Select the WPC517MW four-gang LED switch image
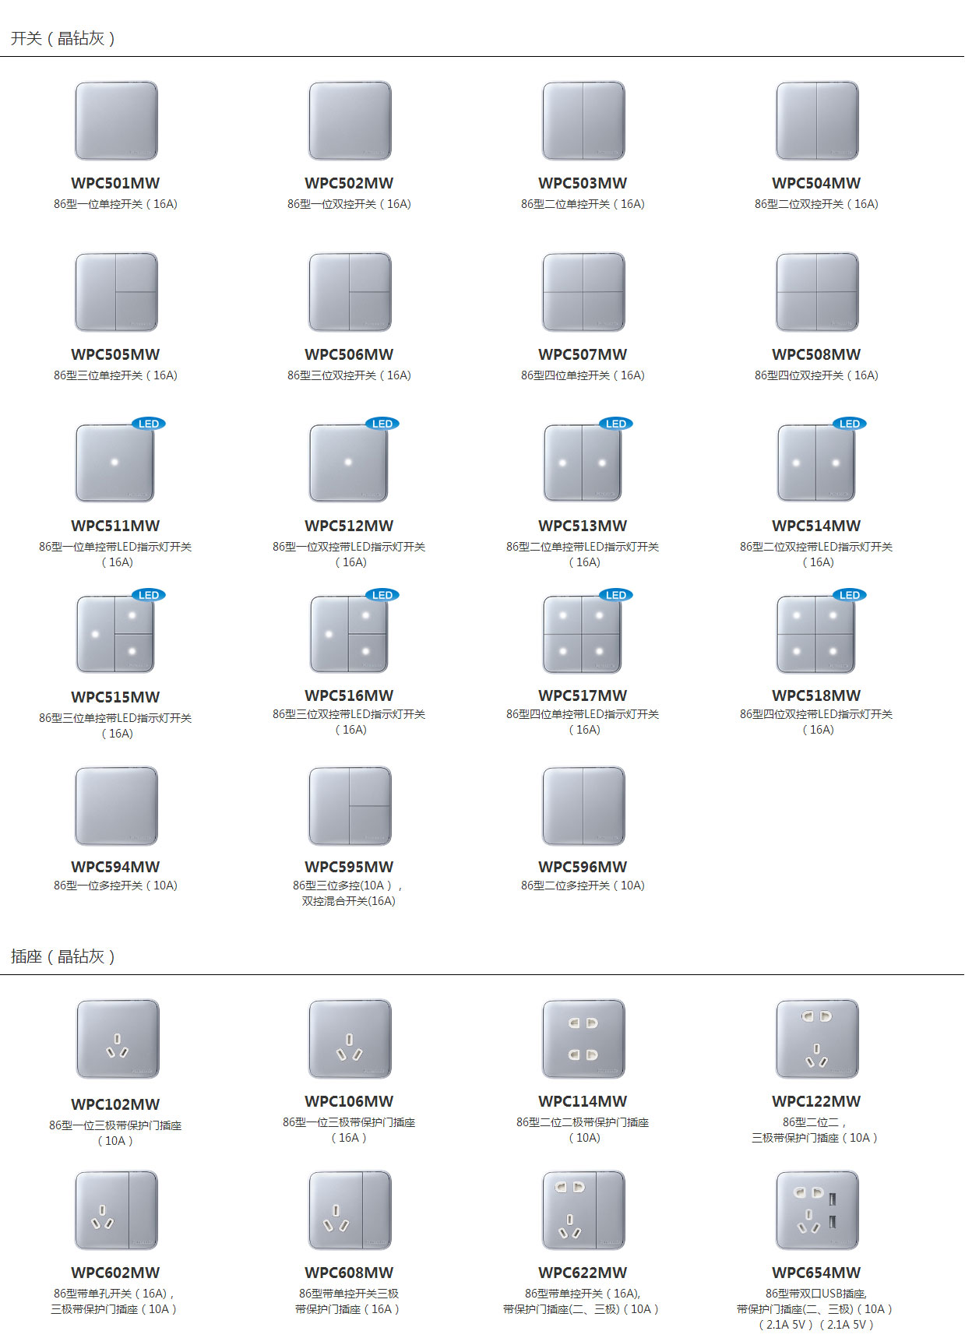This screenshot has width=965, height=1338. [583, 634]
